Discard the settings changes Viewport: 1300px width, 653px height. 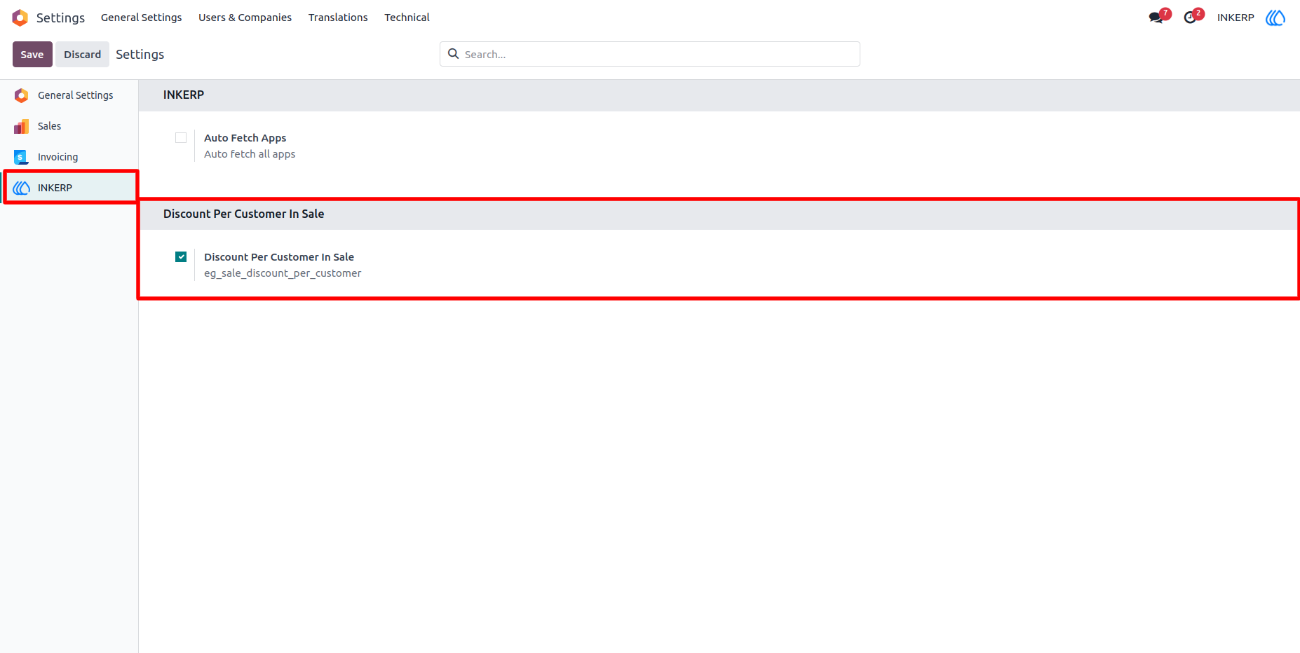point(83,55)
